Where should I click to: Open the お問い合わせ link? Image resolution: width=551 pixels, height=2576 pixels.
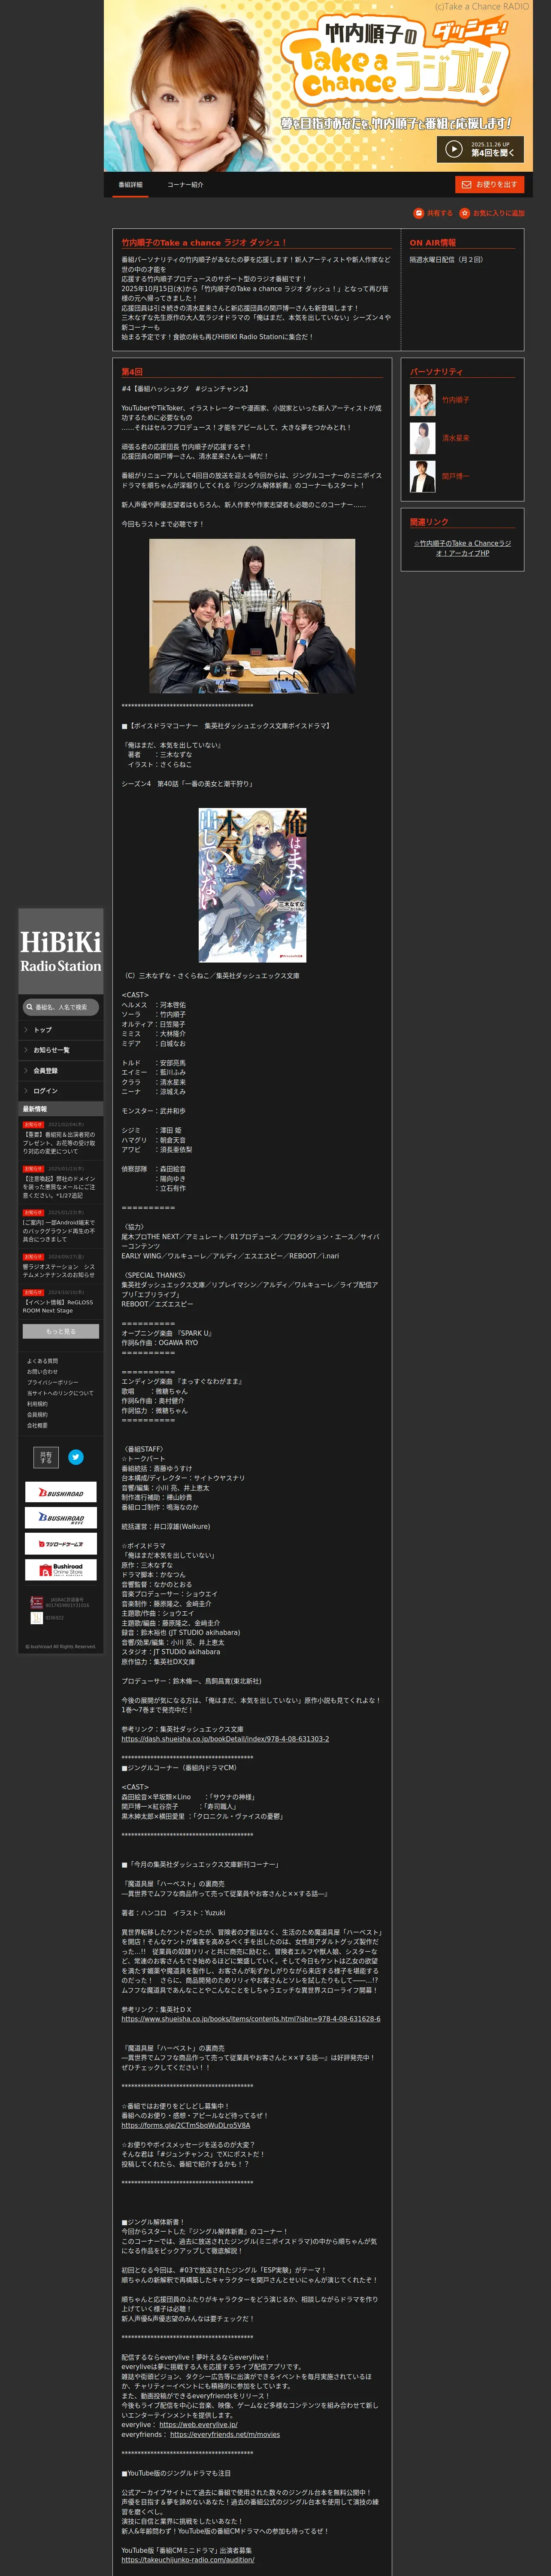(x=42, y=1372)
